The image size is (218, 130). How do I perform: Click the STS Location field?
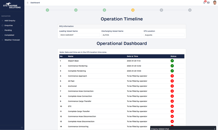(164, 35)
